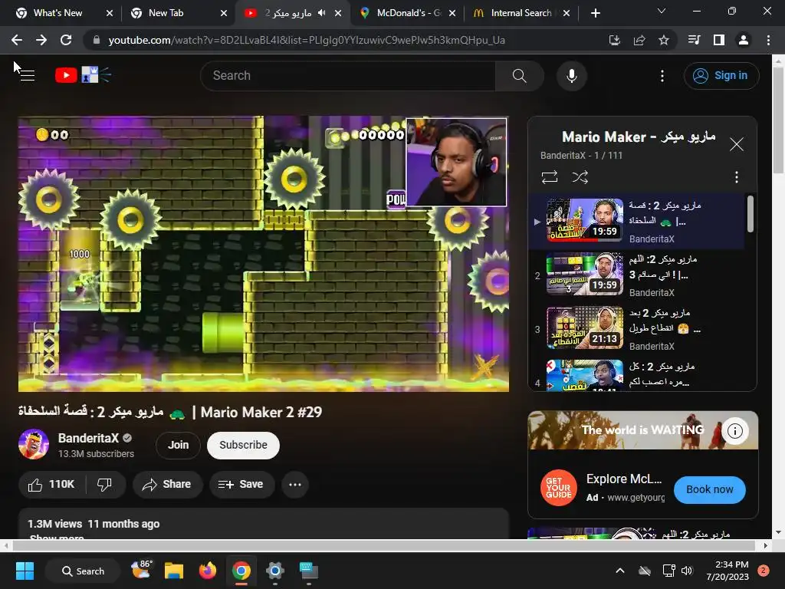Install app icon in address bar

[x=614, y=40]
